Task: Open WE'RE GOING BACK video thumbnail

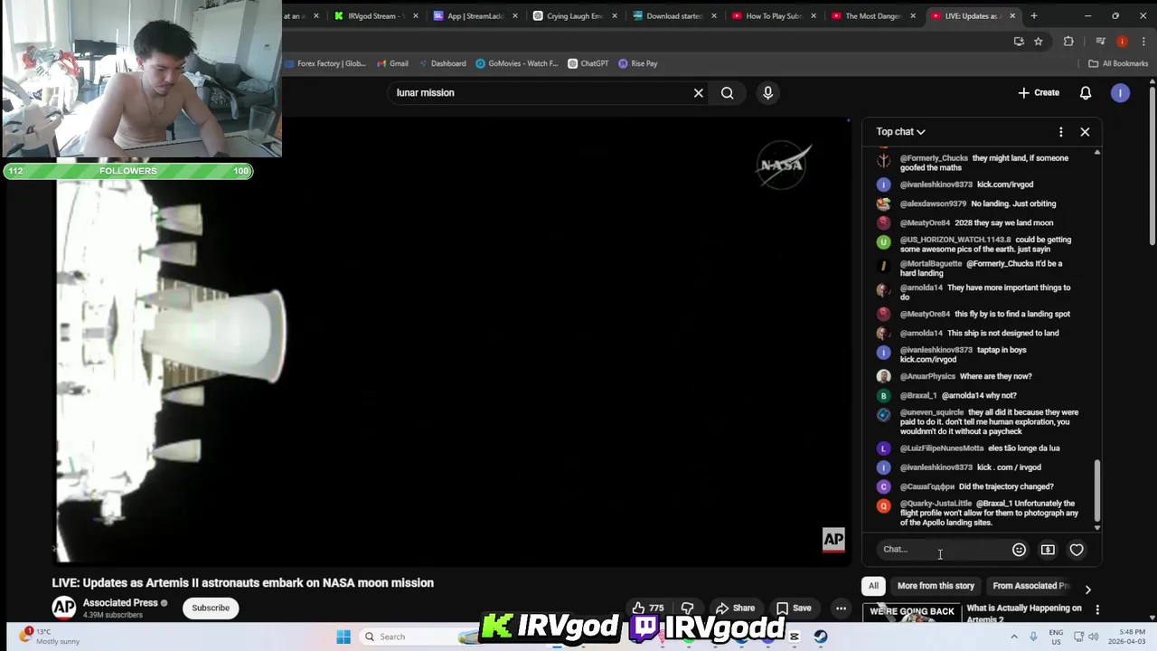Action: pos(911,613)
